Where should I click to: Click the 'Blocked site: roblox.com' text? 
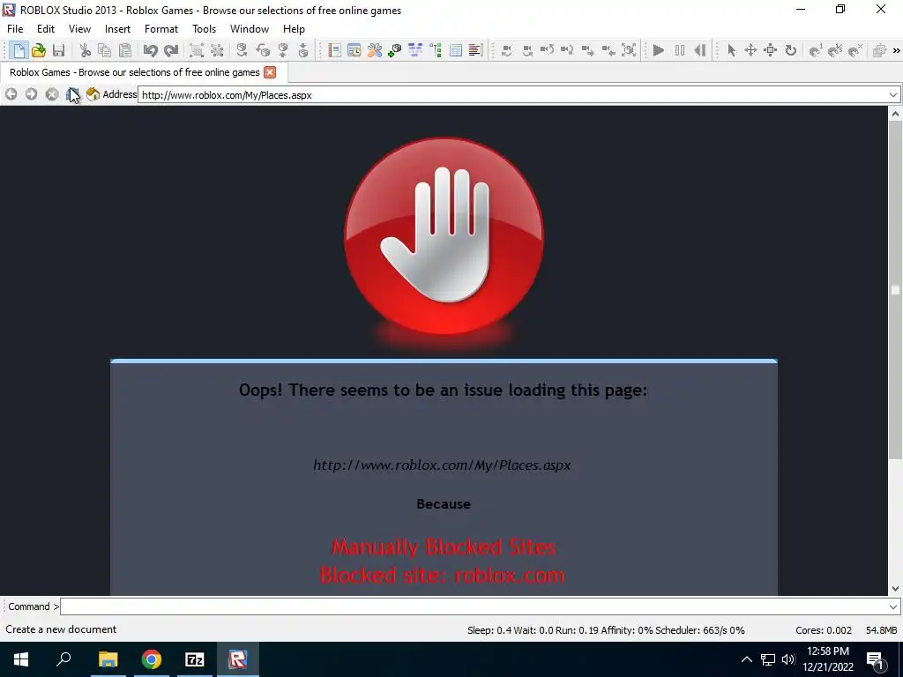point(443,575)
